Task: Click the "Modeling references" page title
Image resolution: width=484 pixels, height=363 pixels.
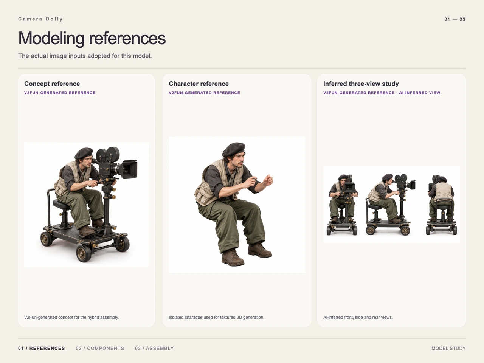Action: click(92, 38)
